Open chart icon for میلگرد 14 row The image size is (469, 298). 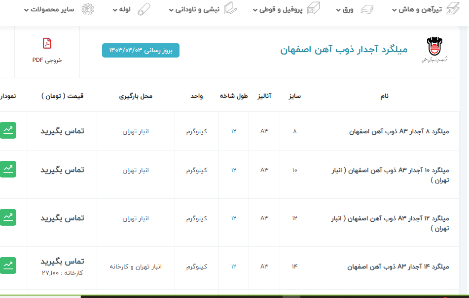point(8,265)
